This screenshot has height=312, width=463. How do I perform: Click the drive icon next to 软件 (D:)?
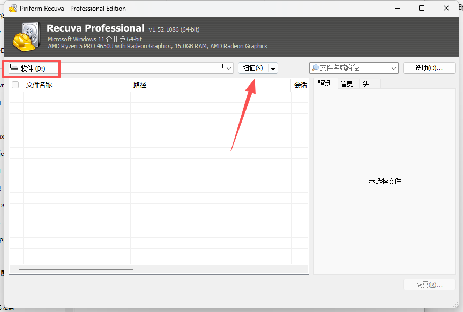[x=14, y=69]
